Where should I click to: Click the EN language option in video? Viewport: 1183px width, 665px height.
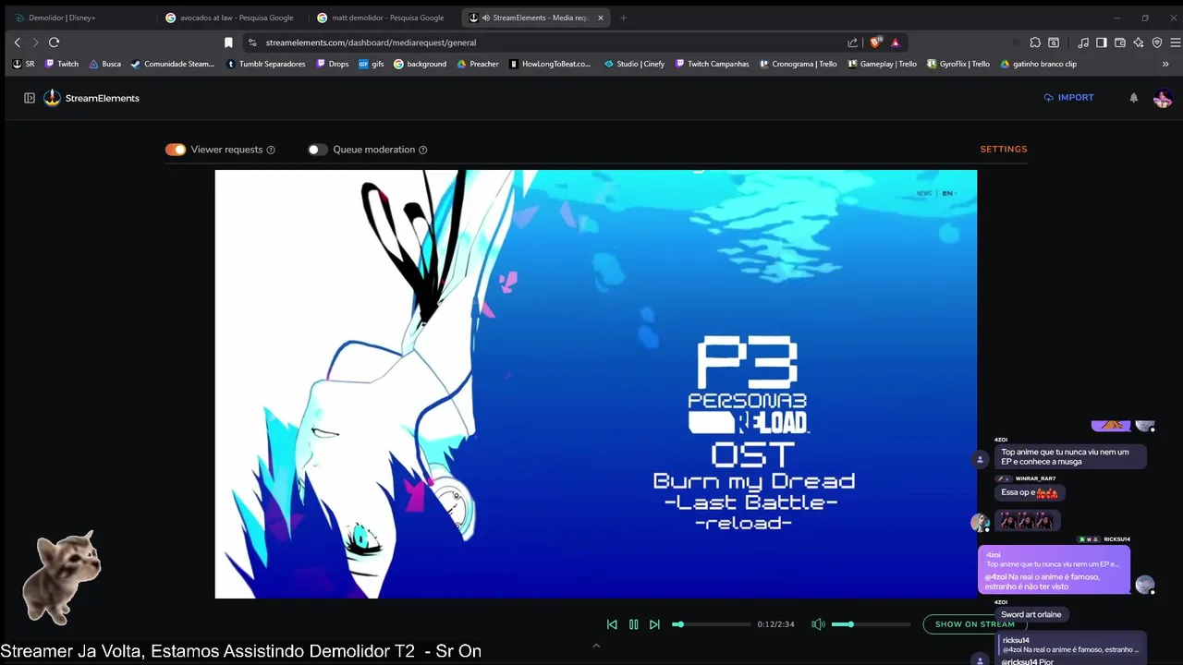click(947, 193)
